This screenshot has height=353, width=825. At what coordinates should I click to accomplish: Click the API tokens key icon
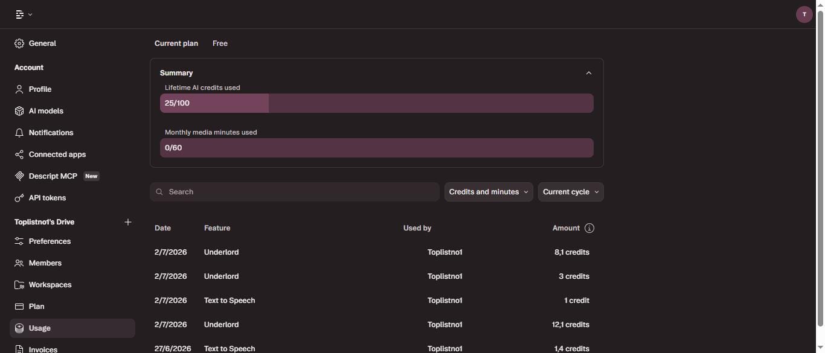[x=19, y=198]
